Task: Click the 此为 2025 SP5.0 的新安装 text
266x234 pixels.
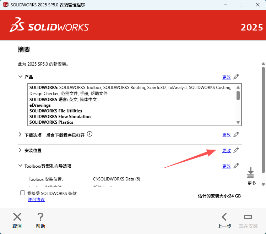Action: click(43, 64)
